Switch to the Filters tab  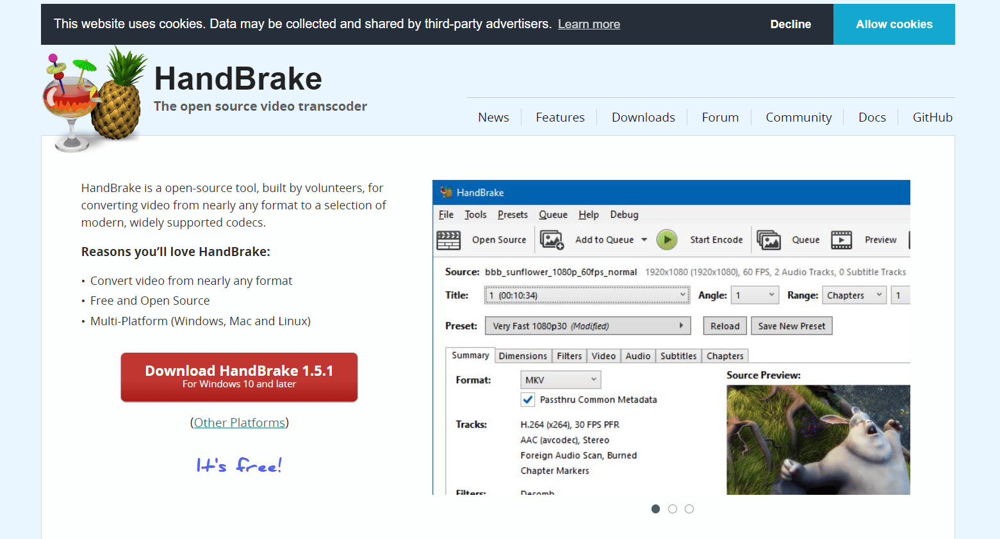pyautogui.click(x=569, y=356)
